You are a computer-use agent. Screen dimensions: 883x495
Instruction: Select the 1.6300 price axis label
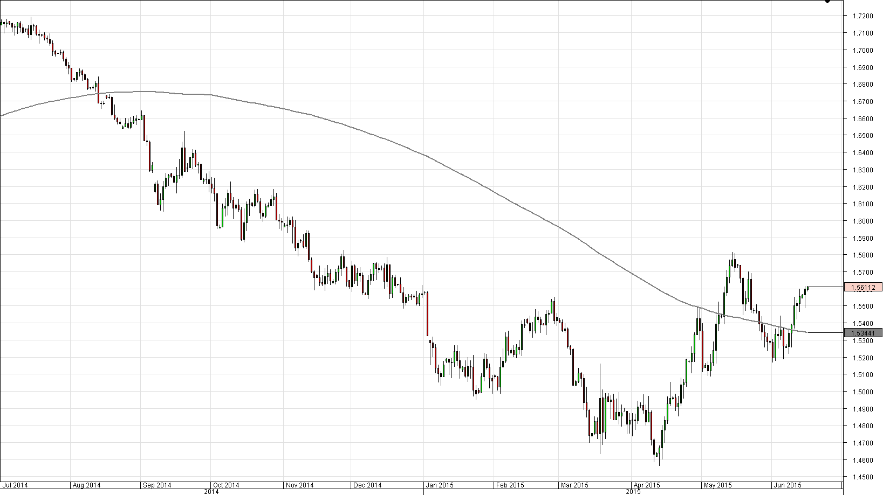[863, 170]
